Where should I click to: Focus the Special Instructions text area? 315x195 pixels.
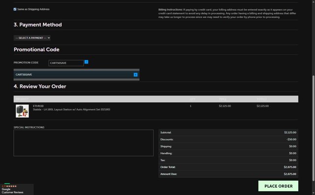(83, 143)
